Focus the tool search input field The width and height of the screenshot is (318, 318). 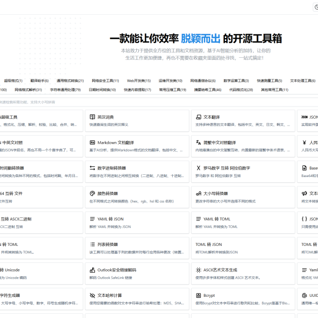pyautogui.click(x=159, y=102)
